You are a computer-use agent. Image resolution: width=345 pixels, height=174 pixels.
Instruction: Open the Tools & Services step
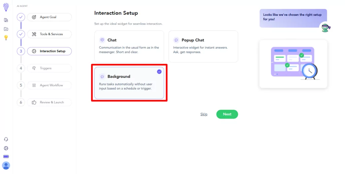(50, 34)
